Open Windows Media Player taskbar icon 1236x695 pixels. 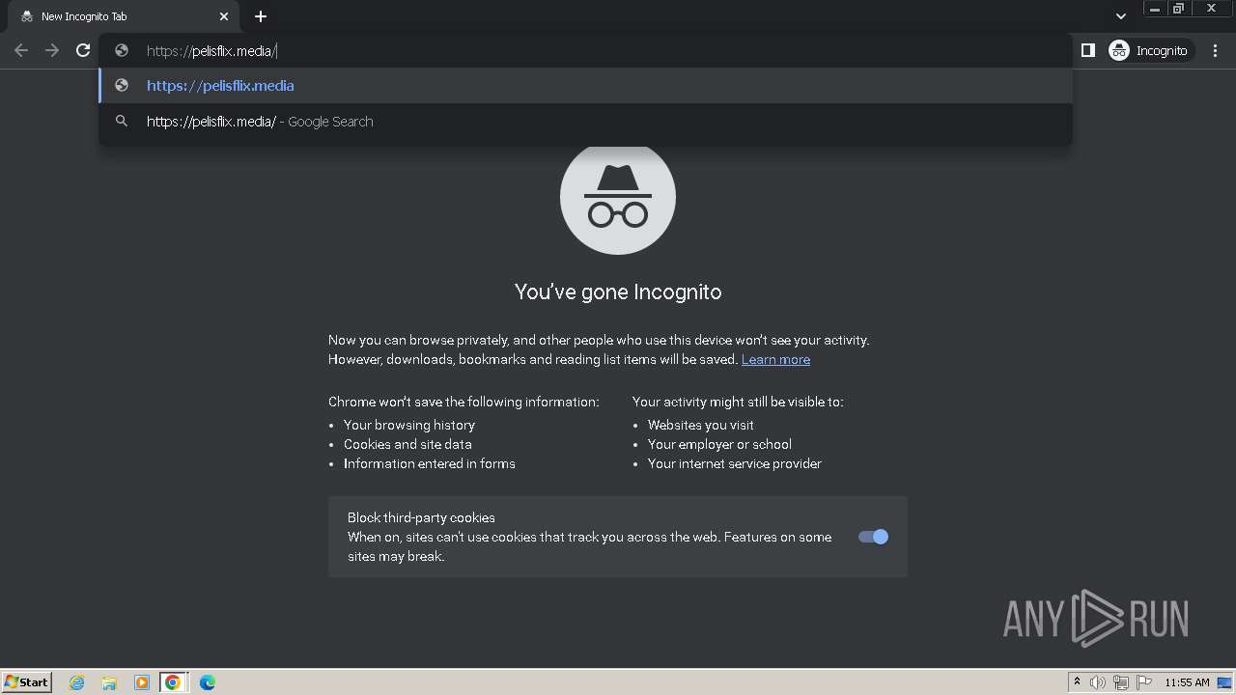[x=141, y=682]
